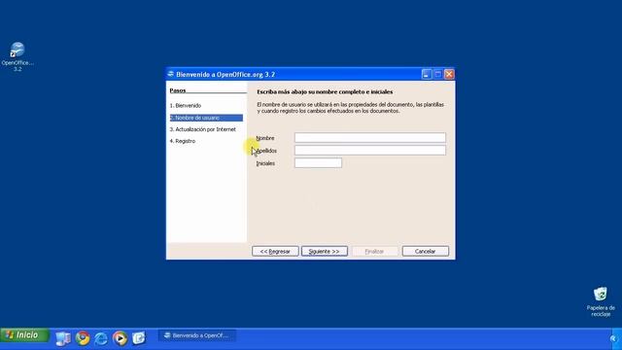
Task: Click the OpenOffice title bar icon
Action: [x=171, y=74]
